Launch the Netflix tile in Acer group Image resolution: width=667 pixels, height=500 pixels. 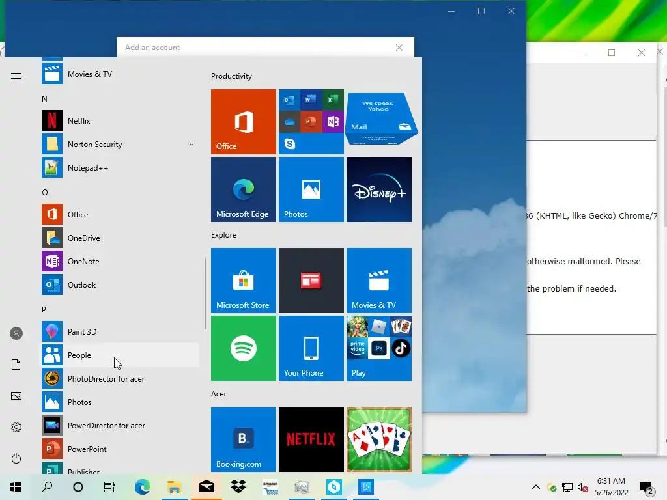tap(311, 439)
